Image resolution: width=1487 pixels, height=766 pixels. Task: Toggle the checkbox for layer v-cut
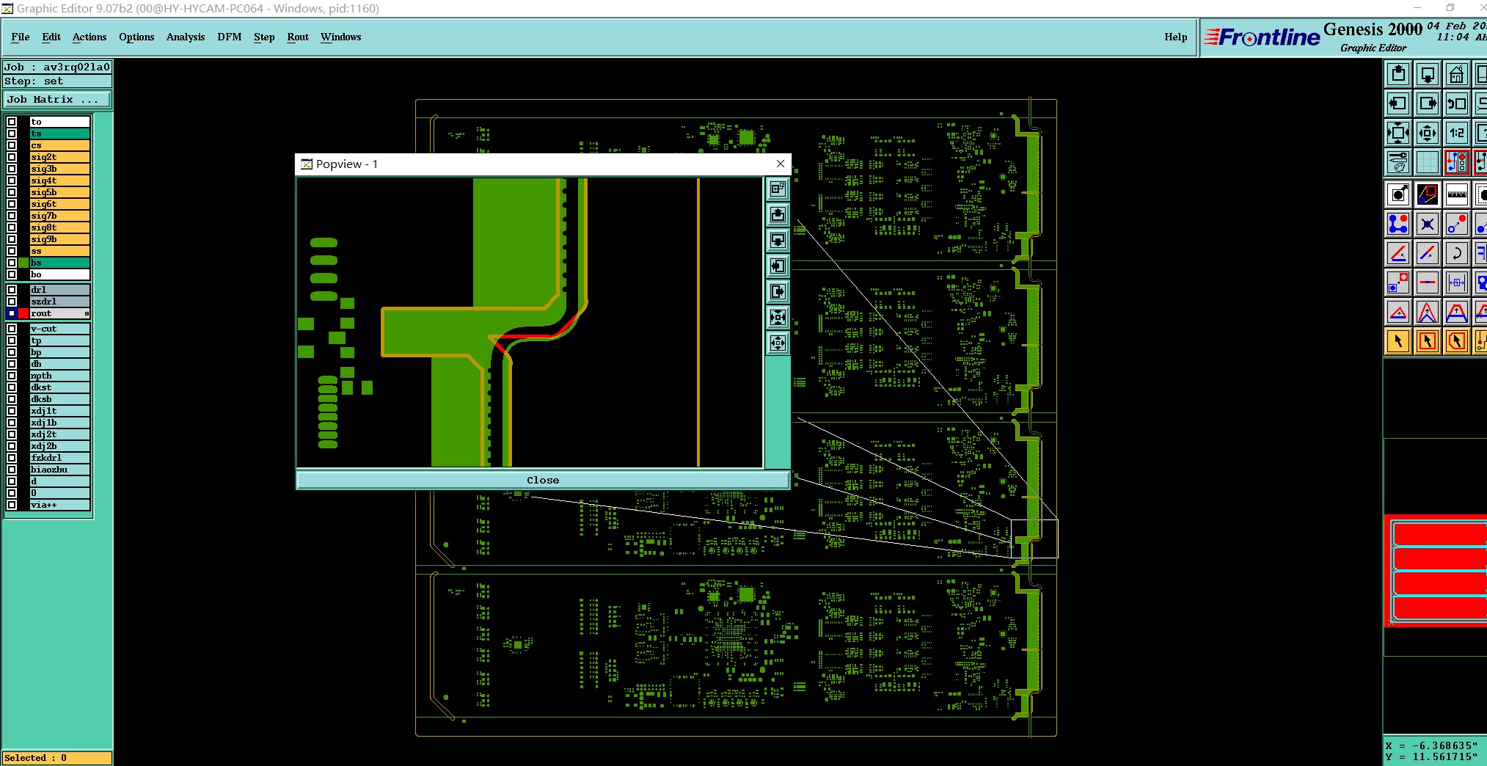[x=12, y=329]
